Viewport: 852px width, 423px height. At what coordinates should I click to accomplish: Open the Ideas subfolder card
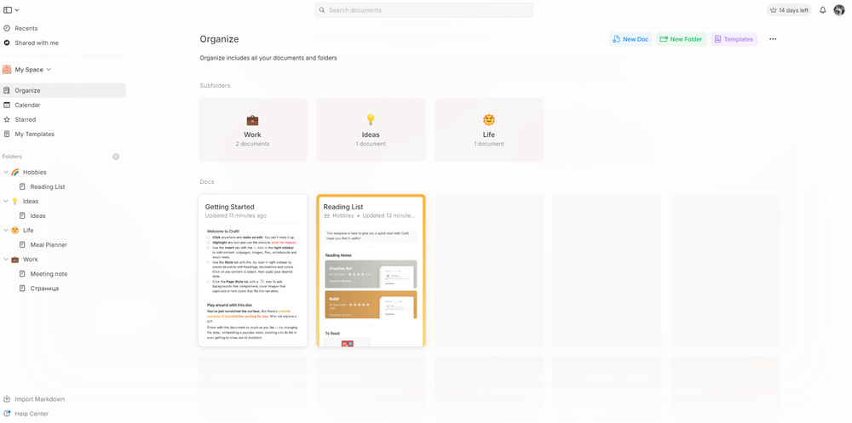click(371, 129)
